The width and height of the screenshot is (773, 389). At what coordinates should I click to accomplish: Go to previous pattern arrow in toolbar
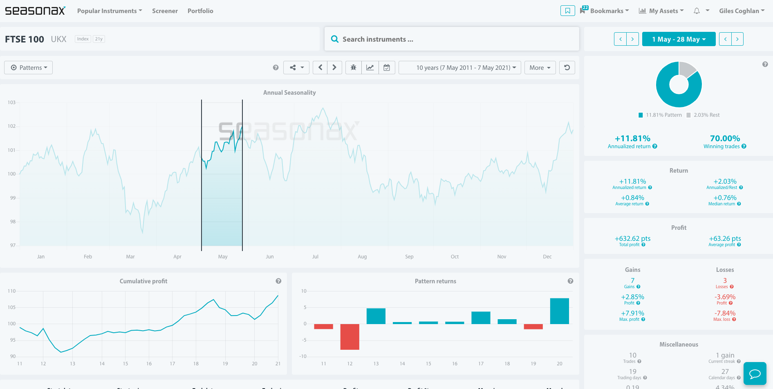tap(320, 67)
